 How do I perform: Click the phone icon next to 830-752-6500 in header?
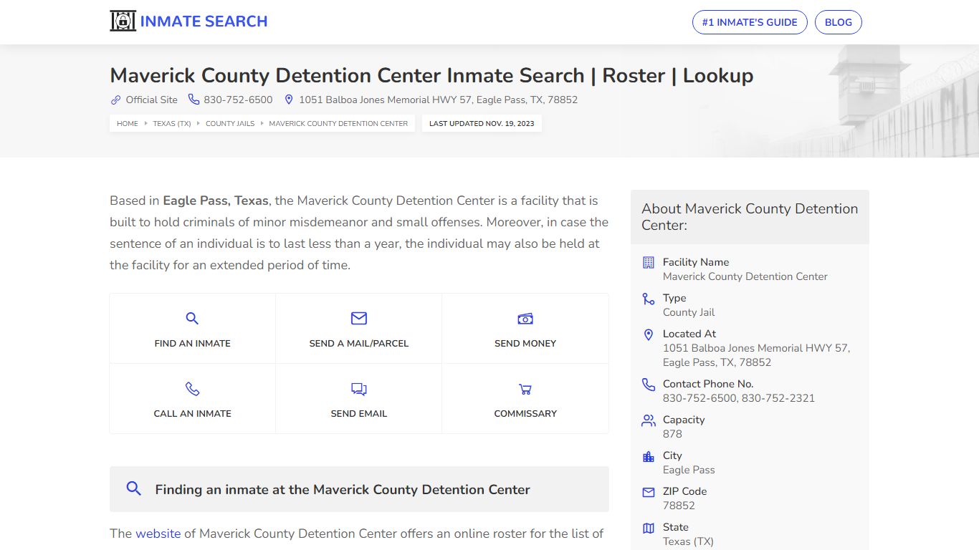click(x=194, y=100)
